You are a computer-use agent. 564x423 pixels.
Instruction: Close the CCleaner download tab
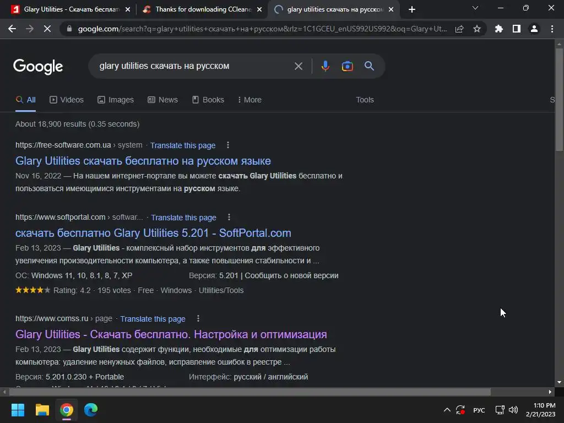tap(259, 9)
